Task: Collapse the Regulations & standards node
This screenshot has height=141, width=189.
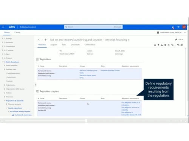Action: click(5, 101)
